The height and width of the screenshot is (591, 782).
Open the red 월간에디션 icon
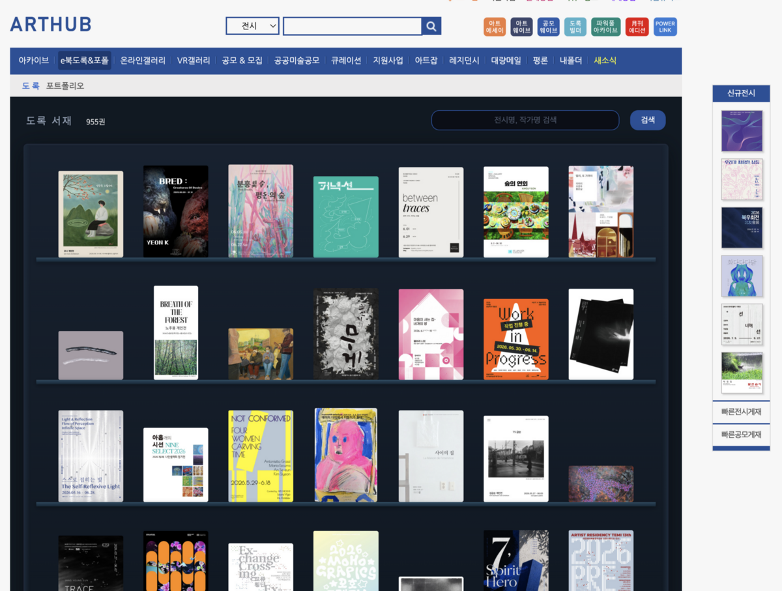pos(637,27)
